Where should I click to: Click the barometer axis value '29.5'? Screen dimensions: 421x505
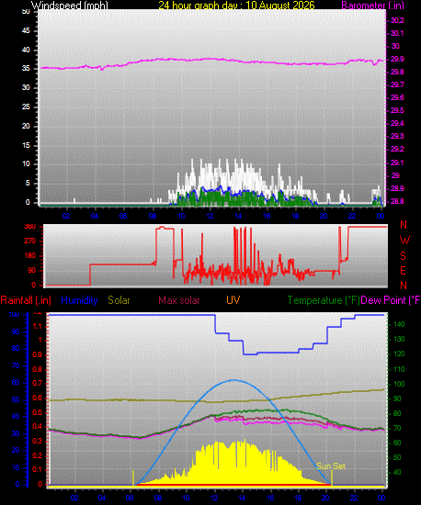pos(397,111)
